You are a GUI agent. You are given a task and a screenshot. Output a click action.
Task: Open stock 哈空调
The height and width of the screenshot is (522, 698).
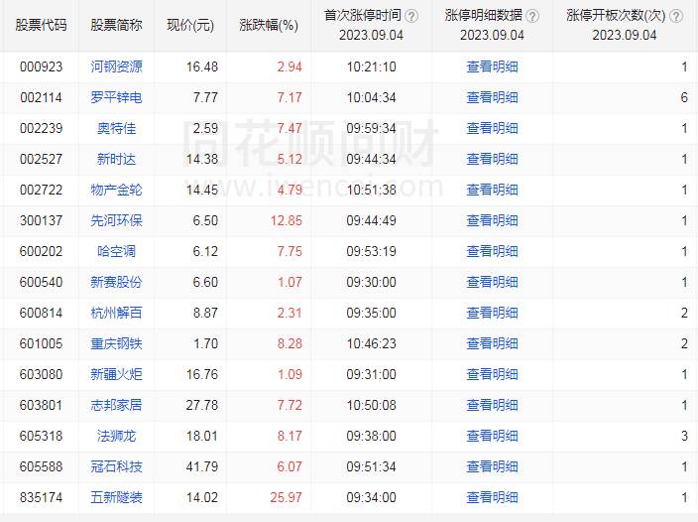117,251
